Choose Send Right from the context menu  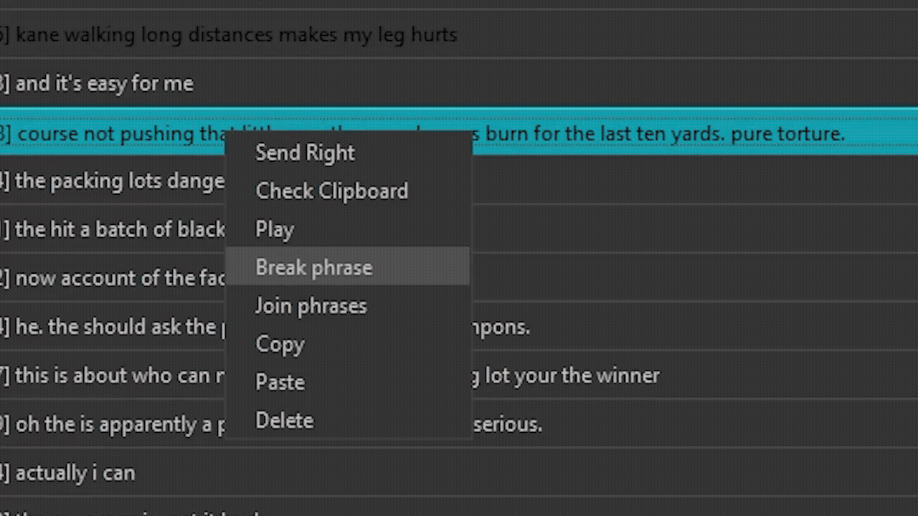click(x=305, y=153)
